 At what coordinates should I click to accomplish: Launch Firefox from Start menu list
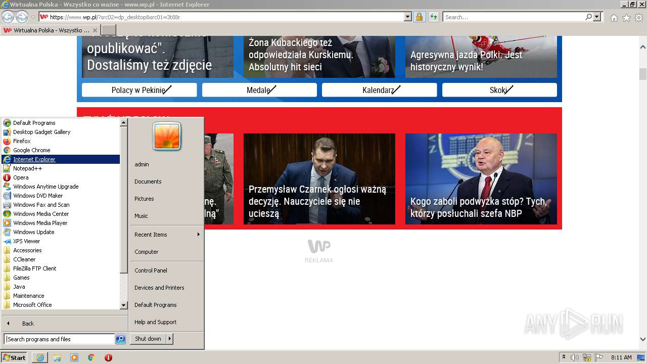tap(22, 141)
